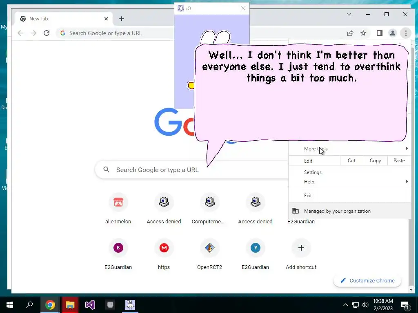Click Managed by your organization

pos(350,211)
